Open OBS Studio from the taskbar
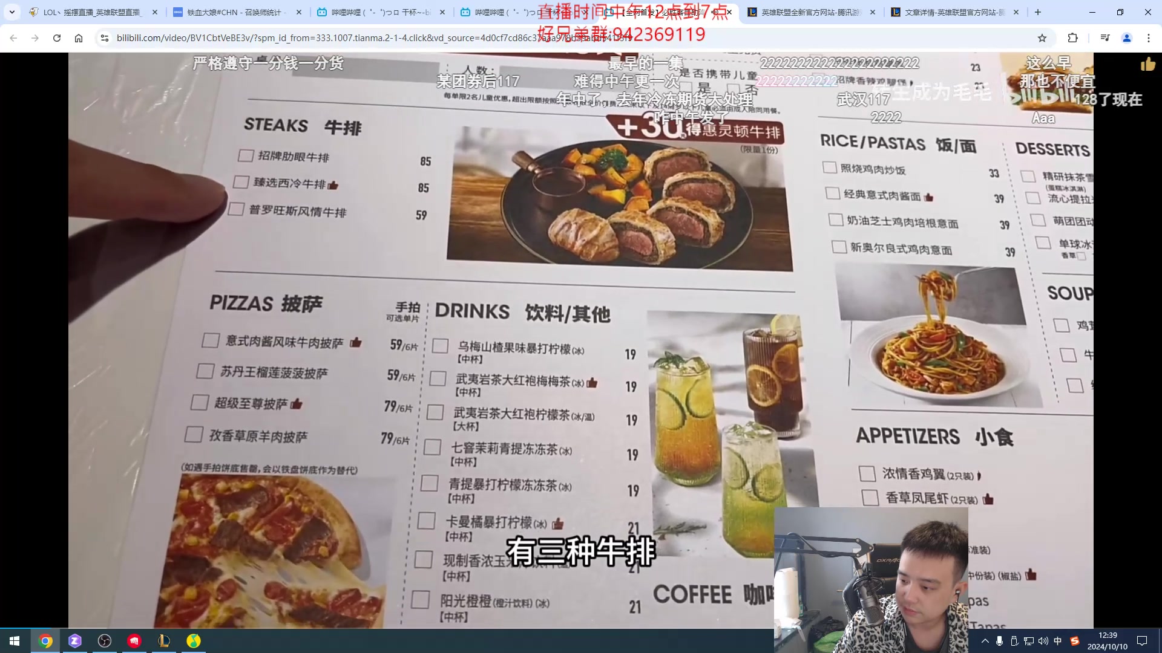The height and width of the screenshot is (653, 1162). tap(105, 641)
